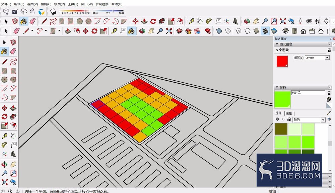Switch to the Iso house view

[x=285, y=31]
